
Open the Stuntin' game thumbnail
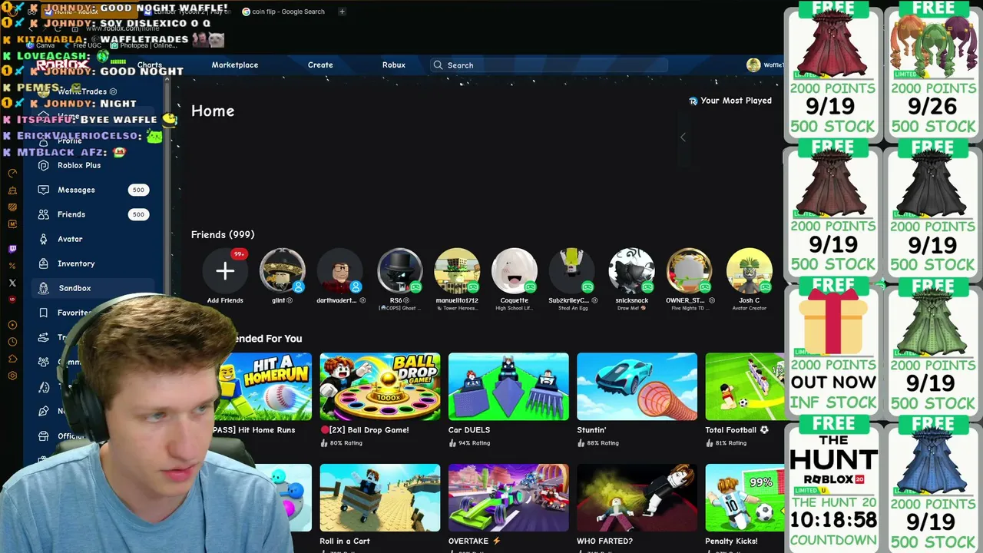click(x=637, y=386)
